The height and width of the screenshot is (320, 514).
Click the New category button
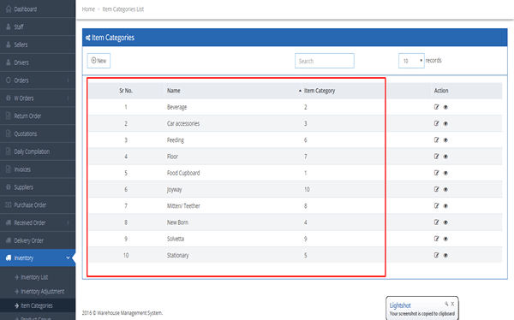[x=99, y=61]
